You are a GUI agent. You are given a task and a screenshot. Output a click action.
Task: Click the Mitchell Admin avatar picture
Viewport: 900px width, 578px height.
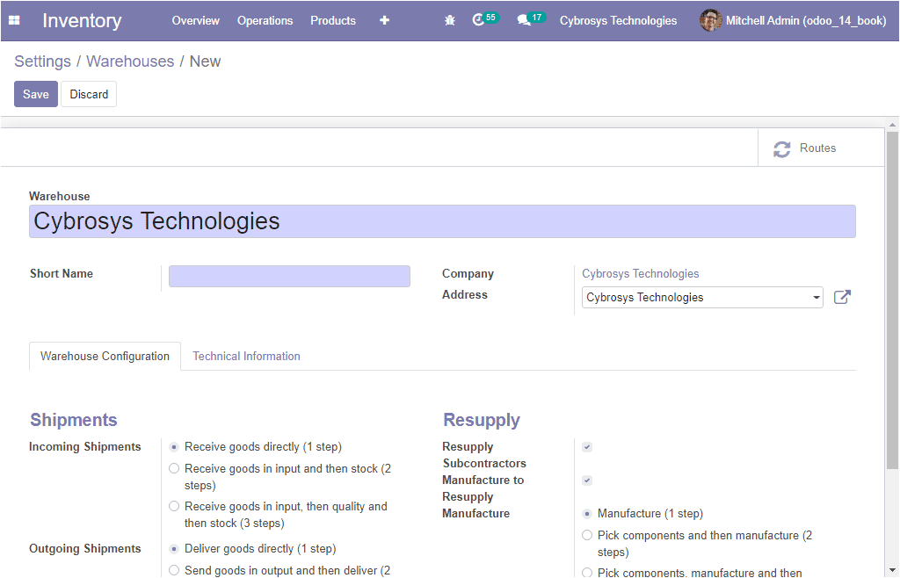(710, 21)
